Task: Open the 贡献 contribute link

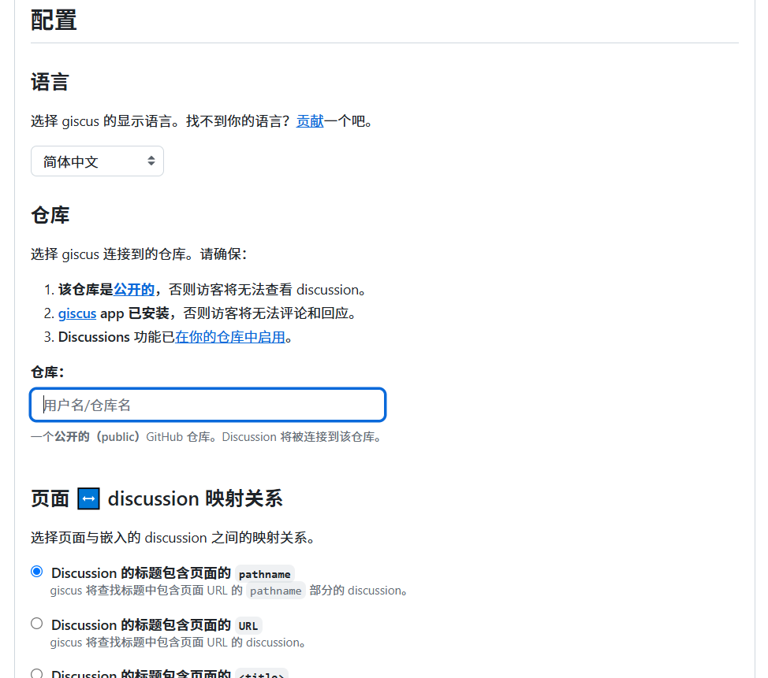Action: click(310, 121)
